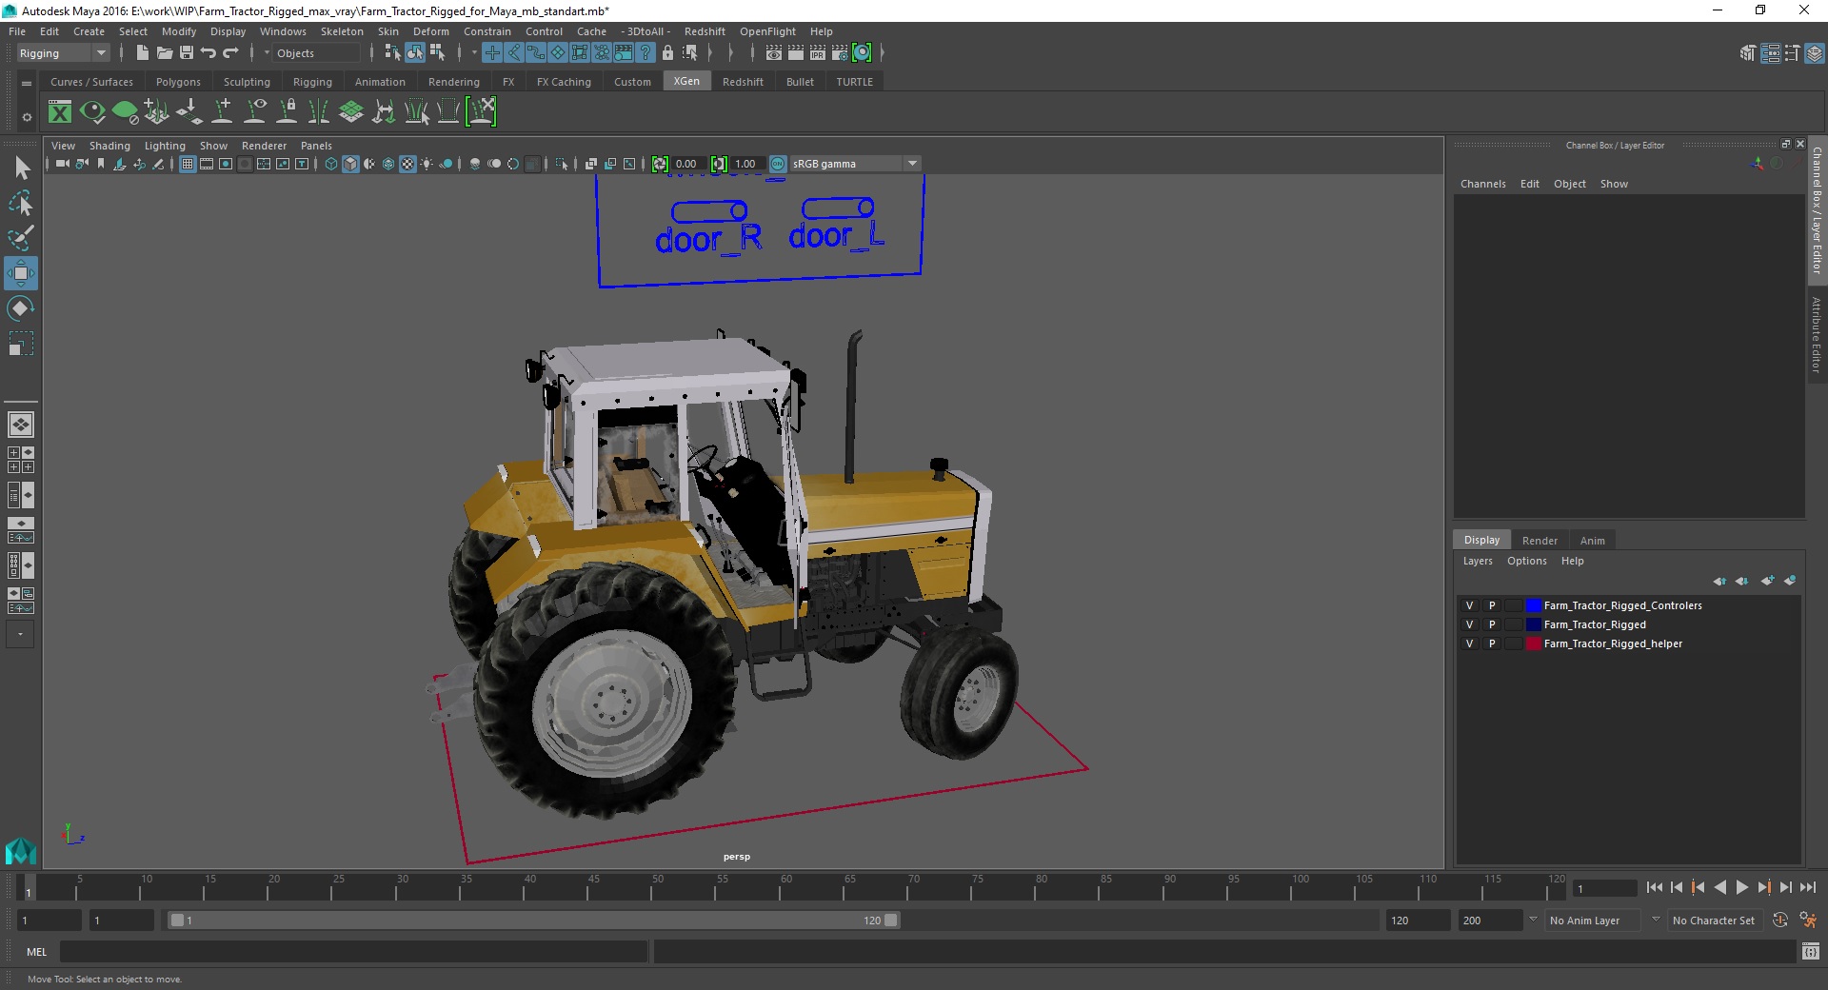Image resolution: width=1828 pixels, height=990 pixels.
Task: Switch to the Rigging shelf tab
Action: pos(312,82)
